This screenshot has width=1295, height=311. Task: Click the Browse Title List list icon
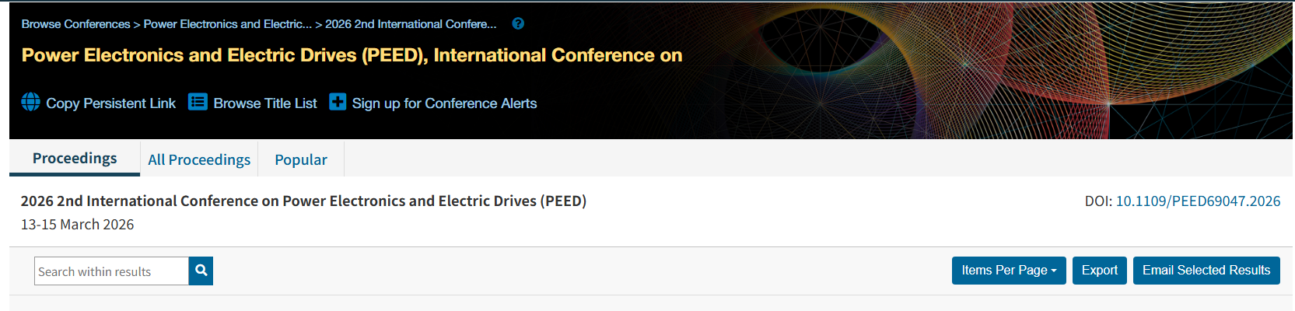[198, 102]
